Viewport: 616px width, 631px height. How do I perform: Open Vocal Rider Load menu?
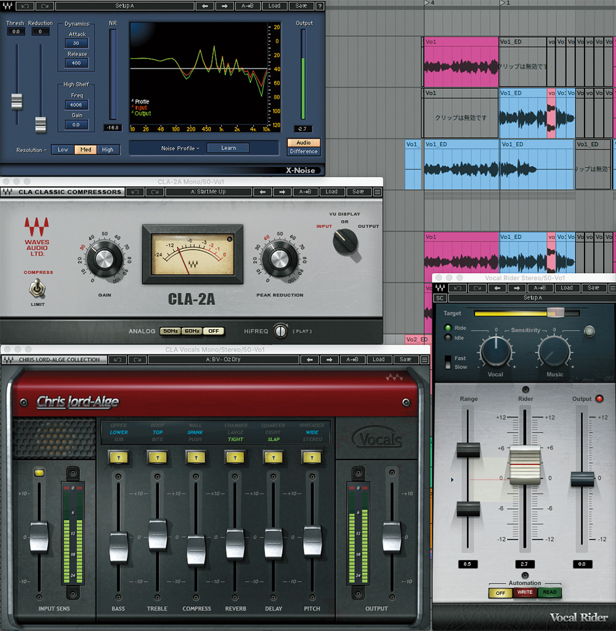tap(567, 288)
